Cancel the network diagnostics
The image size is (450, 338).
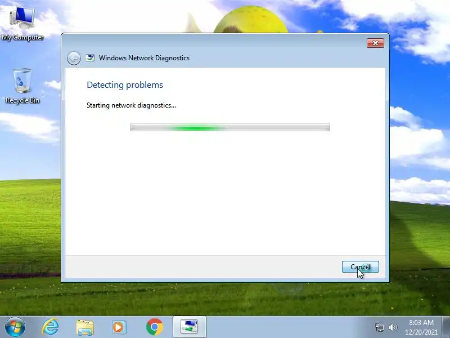(x=360, y=266)
